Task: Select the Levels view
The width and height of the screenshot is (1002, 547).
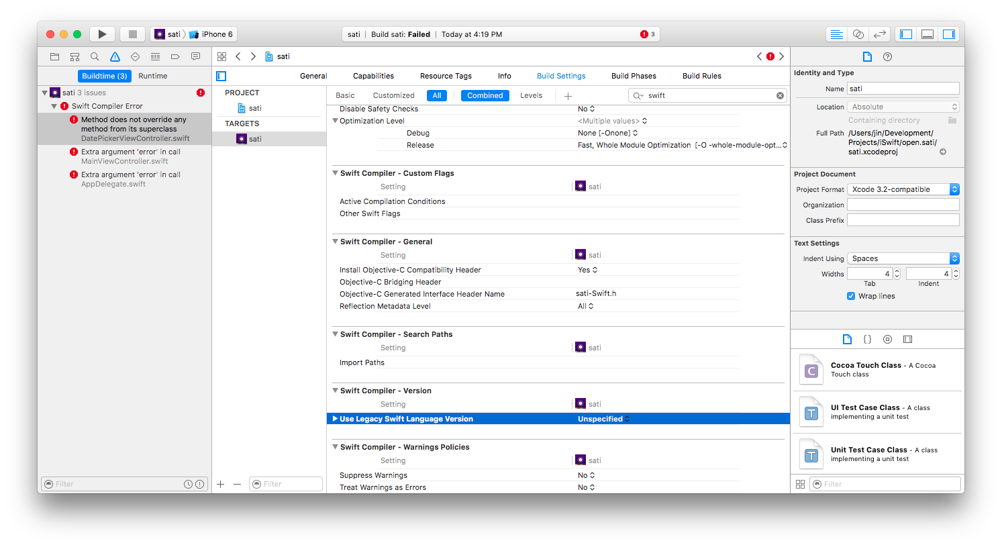Action: point(531,95)
